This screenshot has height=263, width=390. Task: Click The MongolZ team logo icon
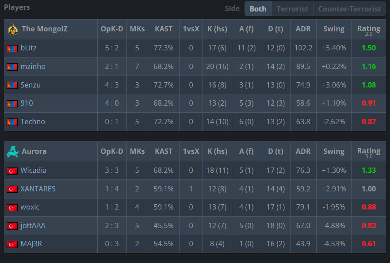coord(13,30)
